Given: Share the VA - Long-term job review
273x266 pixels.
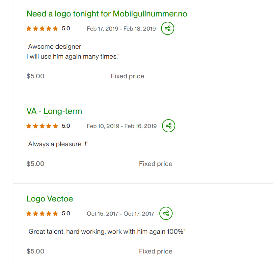Looking at the screenshot, I should coord(169,126).
